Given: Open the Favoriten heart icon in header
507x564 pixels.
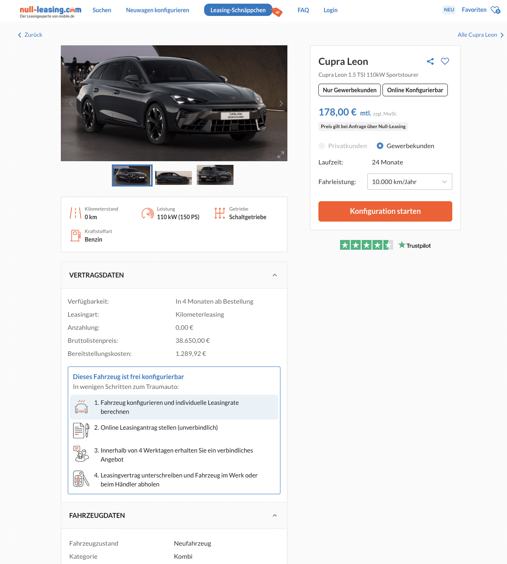Looking at the screenshot, I should click(495, 10).
